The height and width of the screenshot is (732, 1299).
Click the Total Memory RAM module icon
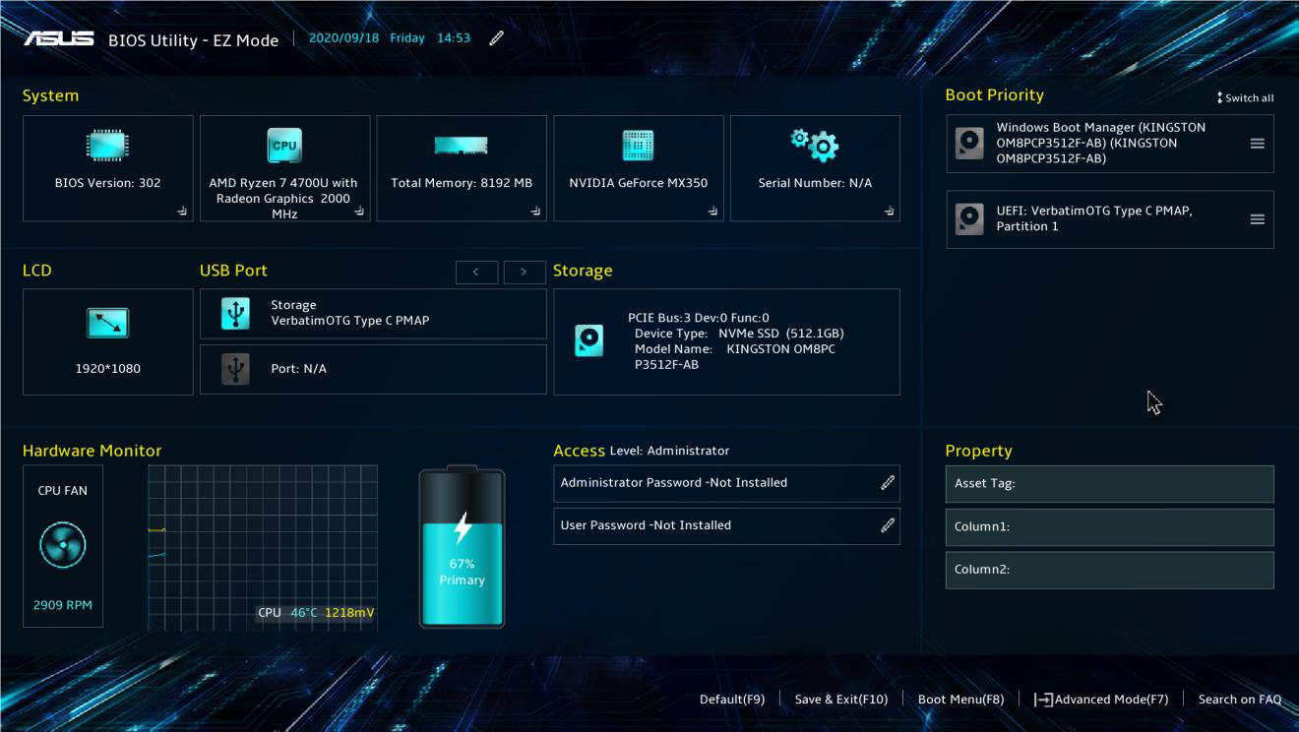click(x=461, y=144)
